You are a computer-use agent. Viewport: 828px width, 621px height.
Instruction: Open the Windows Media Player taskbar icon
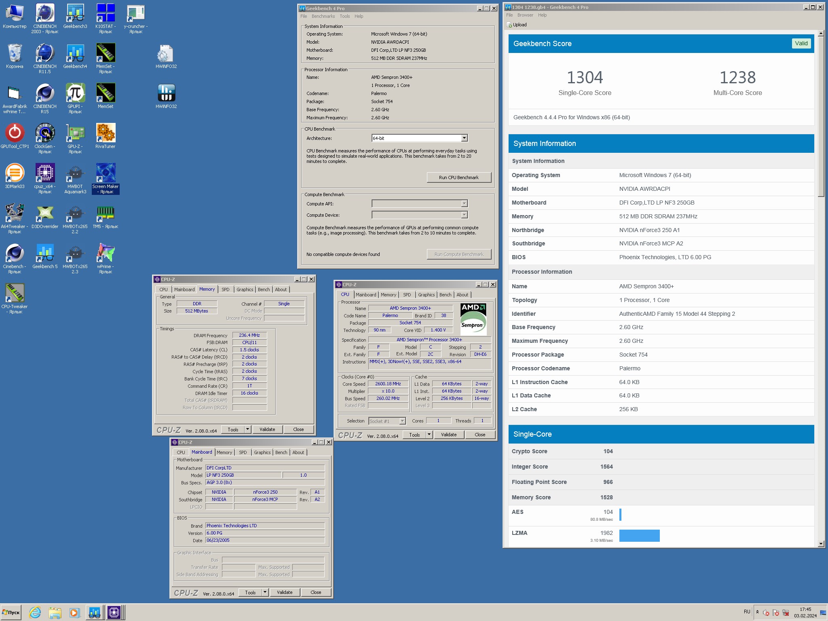74,613
